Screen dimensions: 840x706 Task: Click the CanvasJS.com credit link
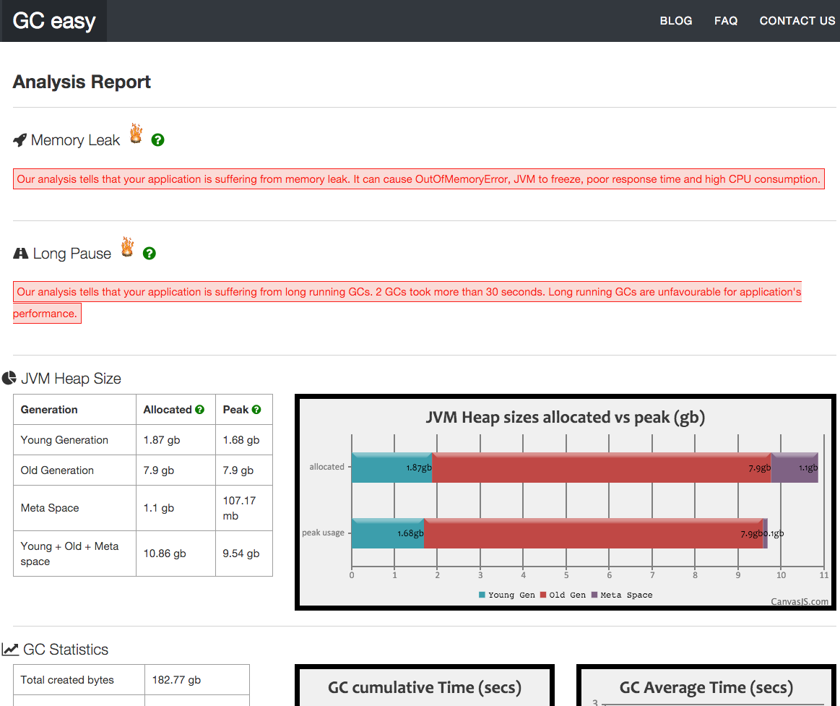pos(800,601)
